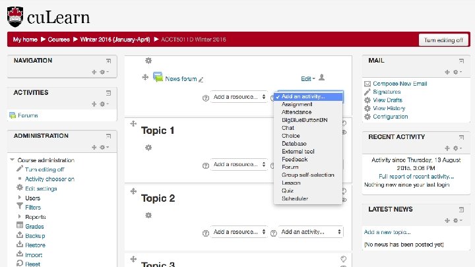This screenshot has height=267, width=475.
Task: Open Backup in Course administration
Action: click(35, 236)
